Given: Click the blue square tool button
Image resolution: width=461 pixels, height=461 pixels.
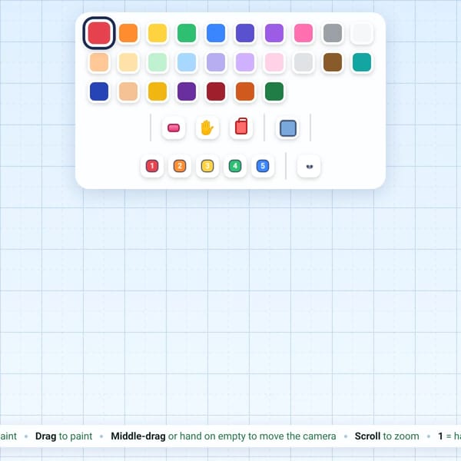Looking at the screenshot, I should click(x=288, y=128).
